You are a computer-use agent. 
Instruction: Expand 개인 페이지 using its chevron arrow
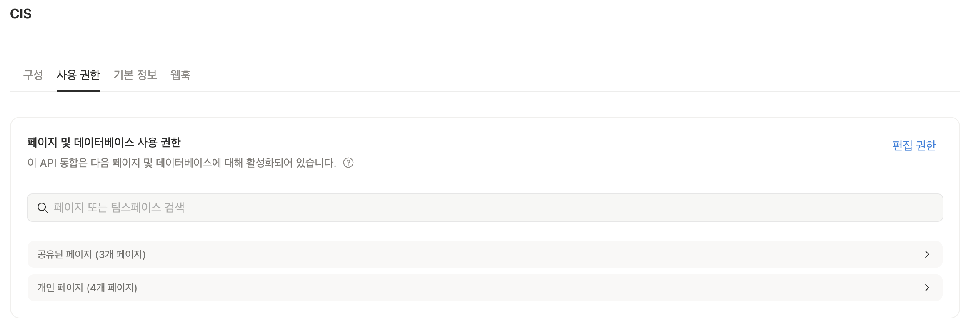[927, 288]
